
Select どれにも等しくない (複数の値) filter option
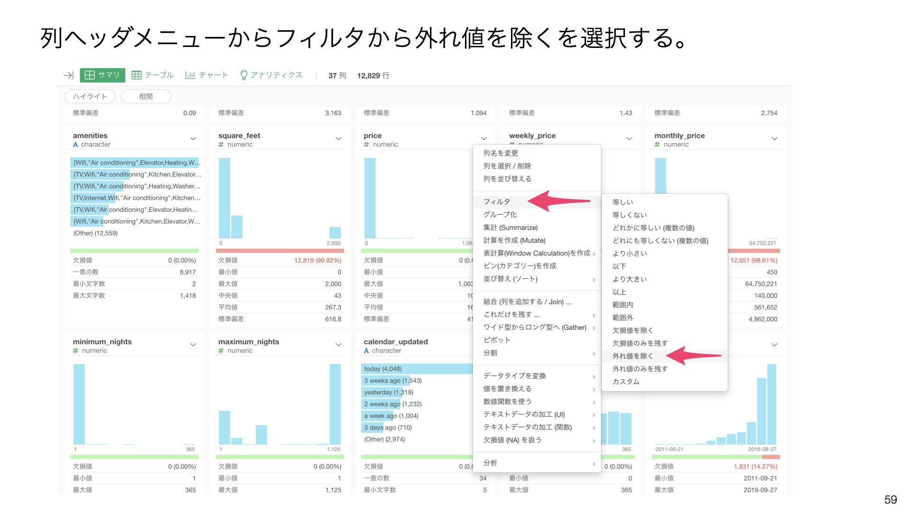coord(664,241)
